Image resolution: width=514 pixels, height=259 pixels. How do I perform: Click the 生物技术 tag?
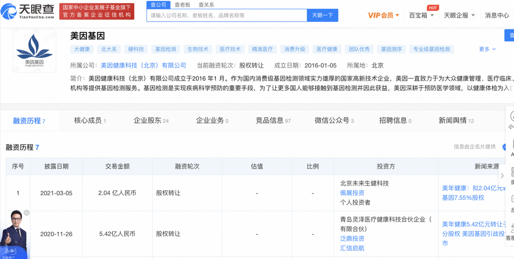point(198,49)
